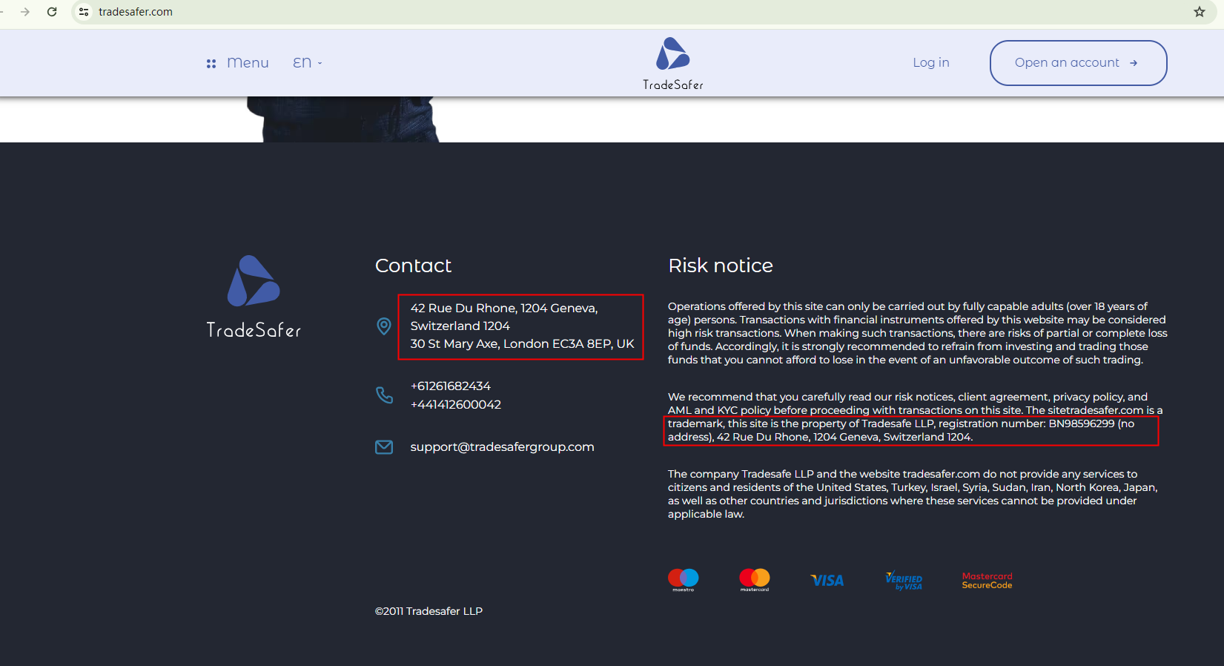Click the Risk notice heading
Viewport: 1224px width, 666px height.
(x=721, y=266)
